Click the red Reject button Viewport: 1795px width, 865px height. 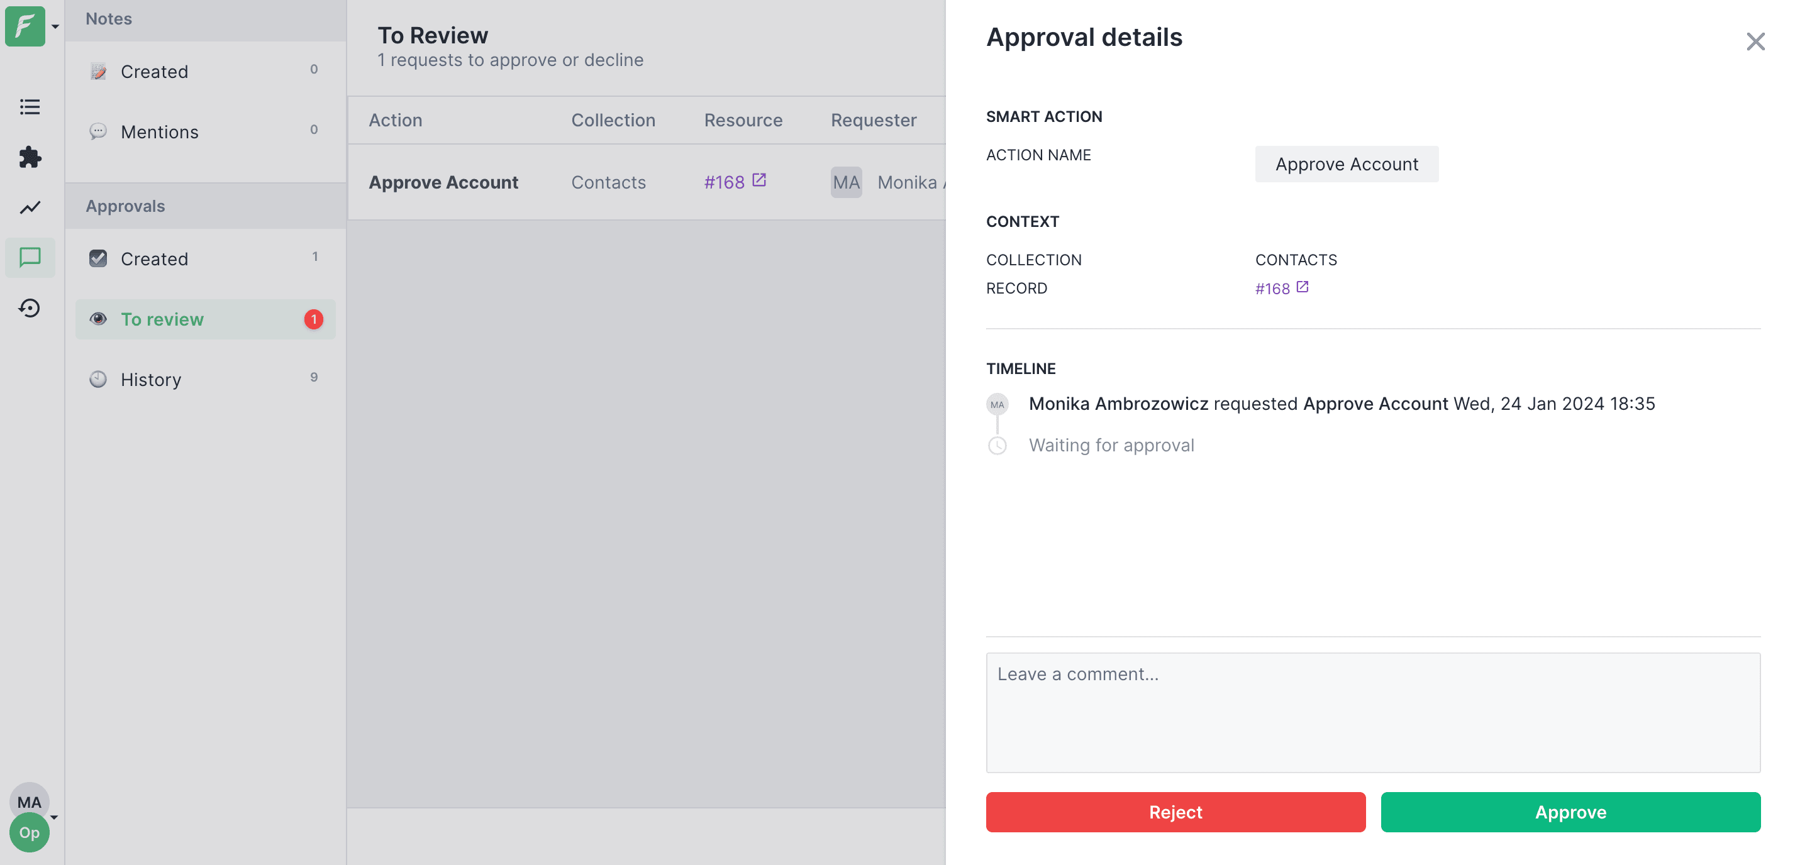click(x=1175, y=812)
